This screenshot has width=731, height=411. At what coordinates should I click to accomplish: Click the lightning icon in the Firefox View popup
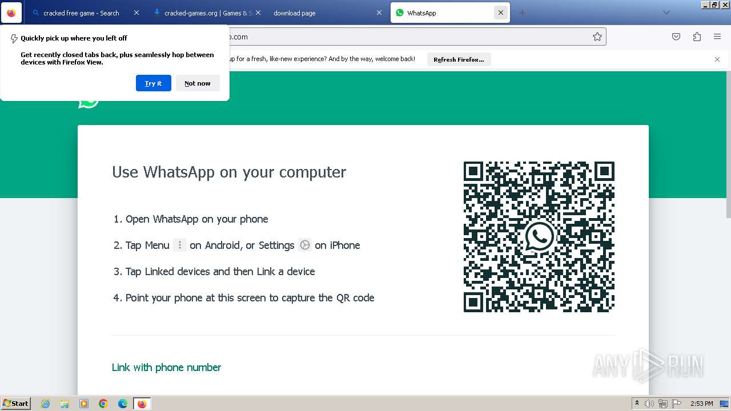14,39
